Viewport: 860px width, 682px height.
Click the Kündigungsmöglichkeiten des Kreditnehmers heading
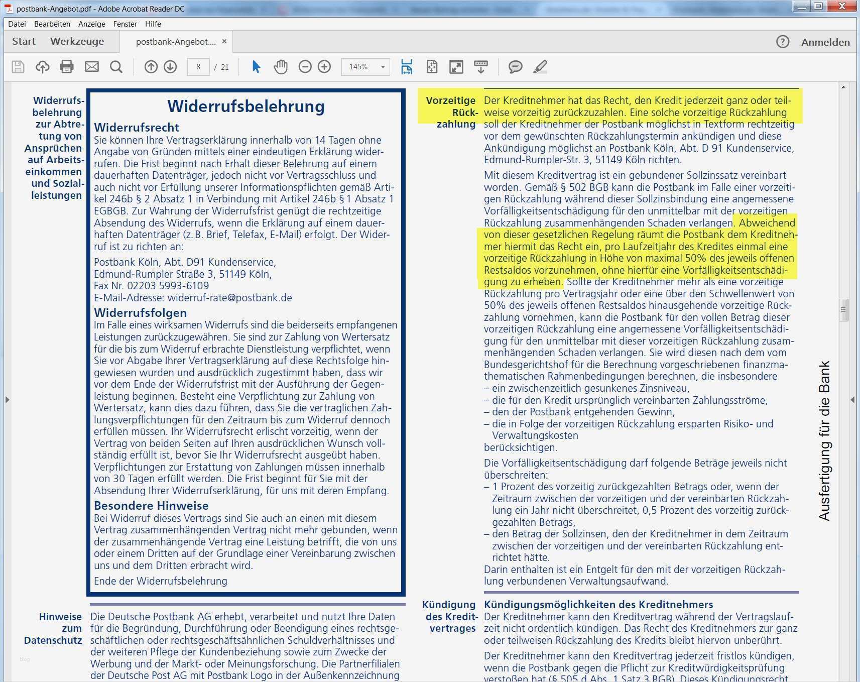(598, 605)
